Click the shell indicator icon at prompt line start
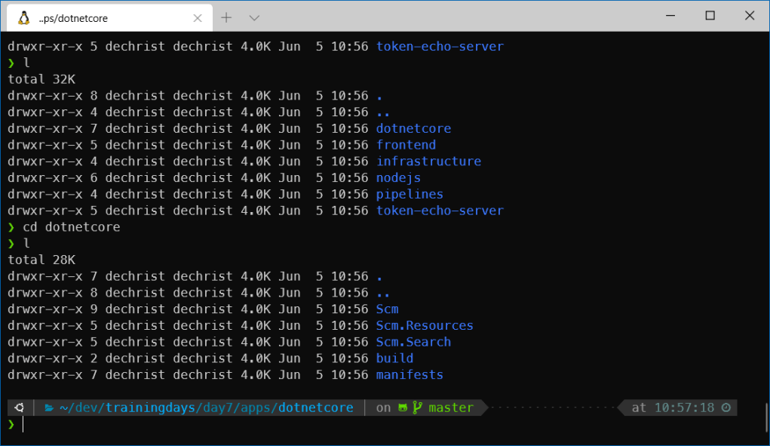 pyautogui.click(x=19, y=408)
